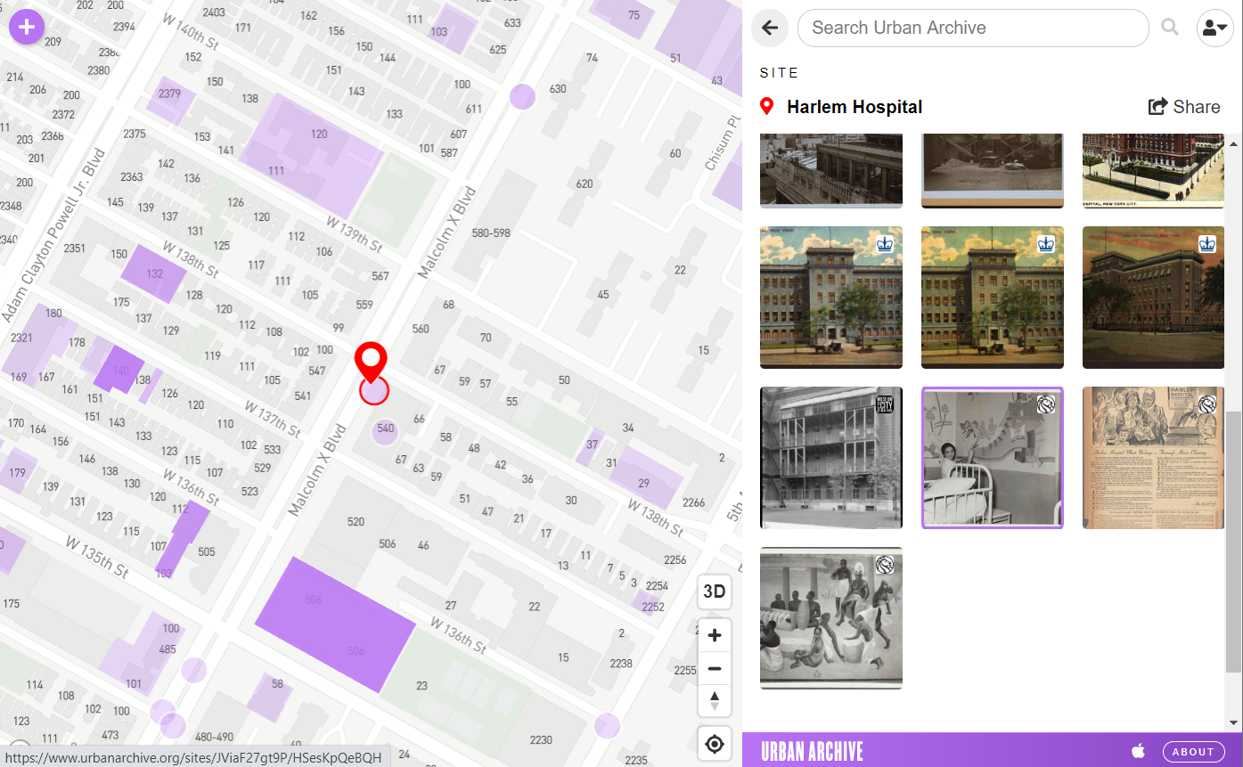Viewport: 1243px width, 767px height.
Task: Toggle the 3D map view
Action: point(715,592)
